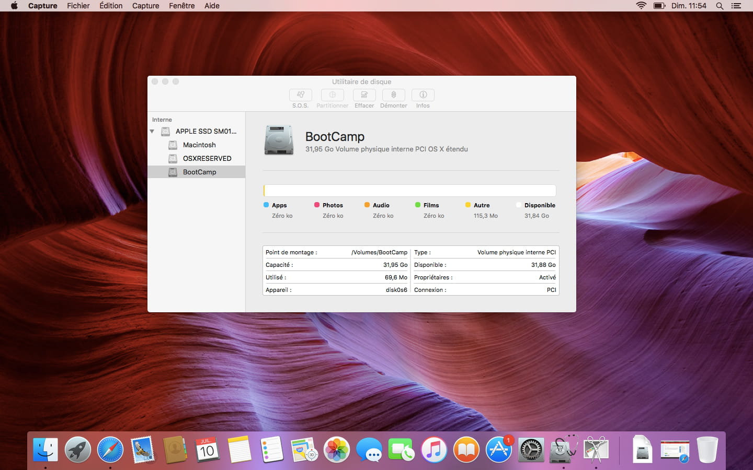This screenshot has height=470, width=753.
Task: Click the "69,6 Mo" Utilisé value
Action: pos(396,277)
